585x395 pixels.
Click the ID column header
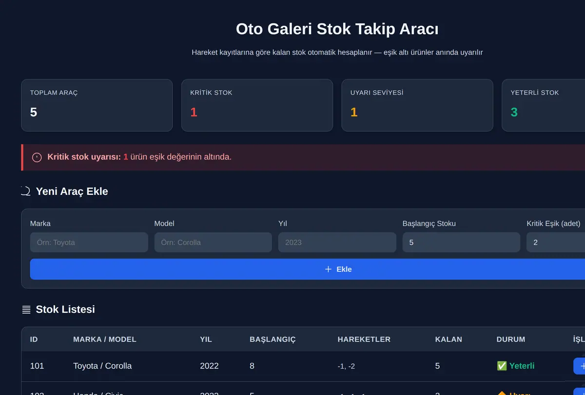34,339
